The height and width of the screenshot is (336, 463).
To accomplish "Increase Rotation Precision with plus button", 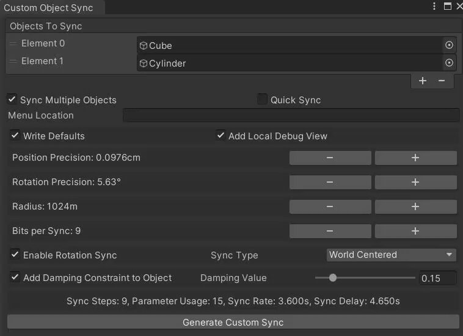I will point(415,182).
